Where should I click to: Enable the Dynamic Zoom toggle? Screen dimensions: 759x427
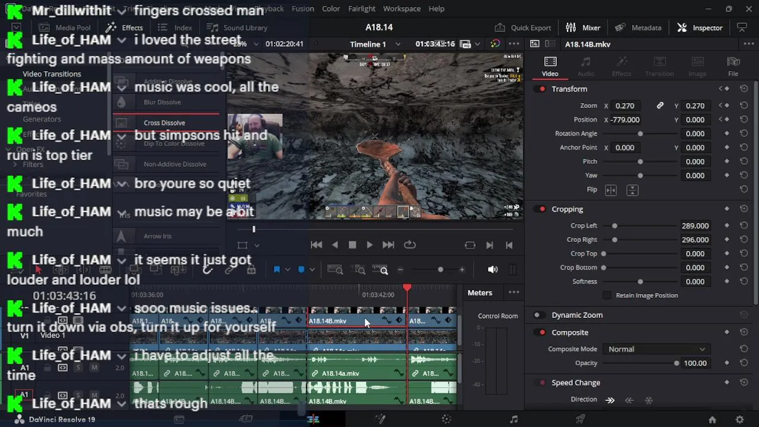point(538,316)
